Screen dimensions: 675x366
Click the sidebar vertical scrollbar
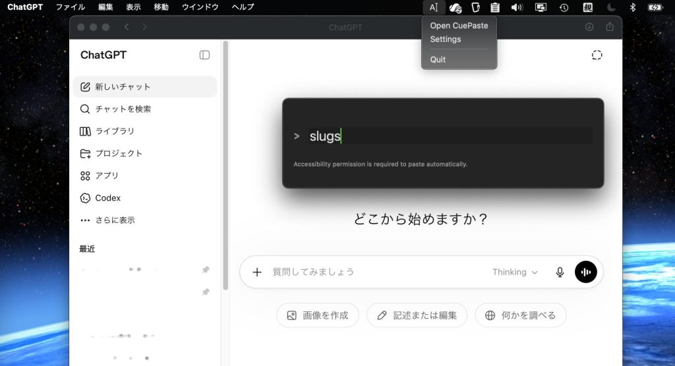coord(225,166)
